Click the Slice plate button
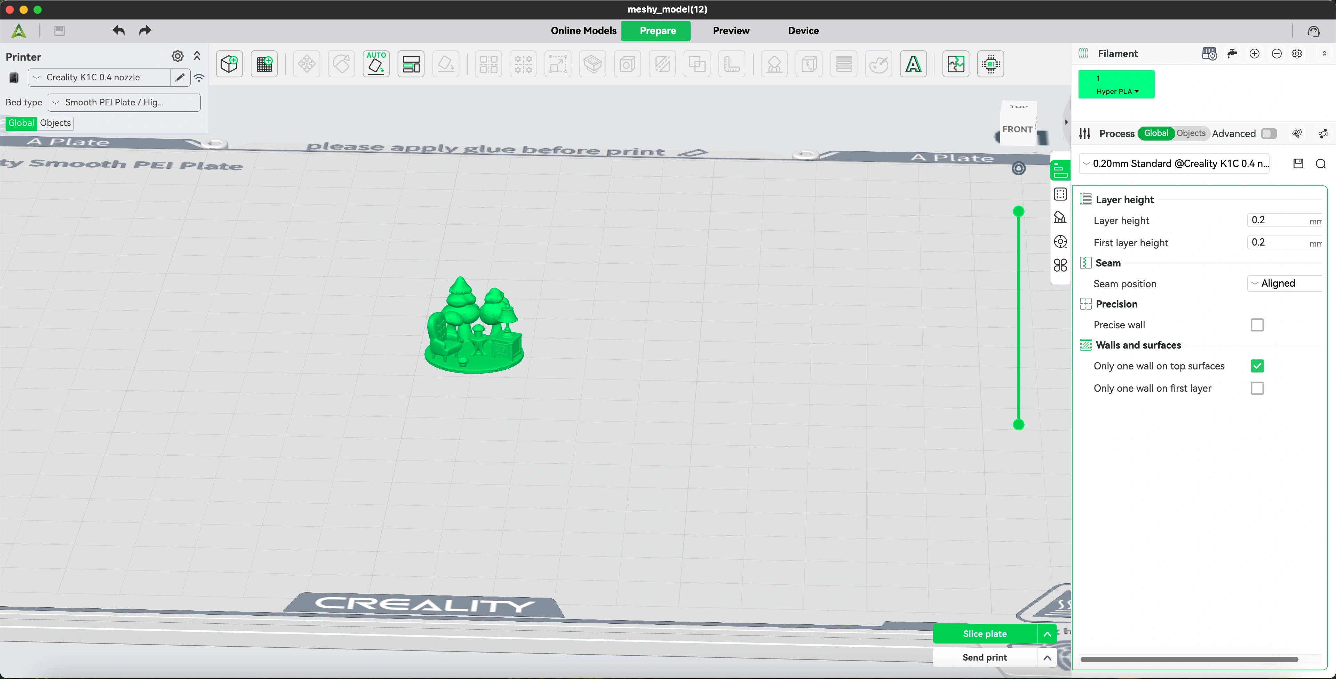 coord(984,634)
